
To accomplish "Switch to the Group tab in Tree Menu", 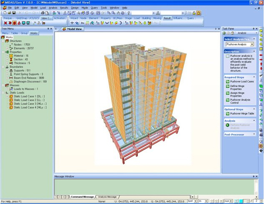I will (x=24, y=33).
